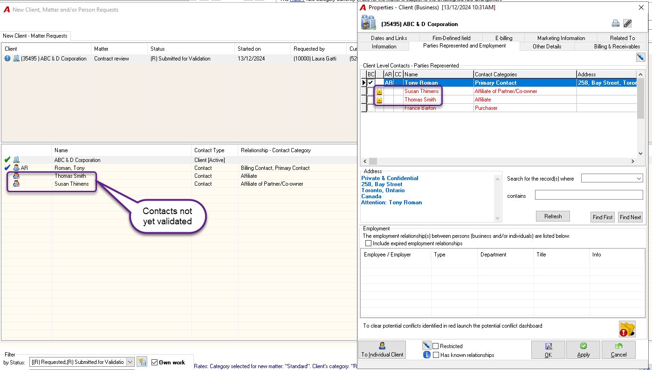Uncheck the Own work filter checkbox

155,362
